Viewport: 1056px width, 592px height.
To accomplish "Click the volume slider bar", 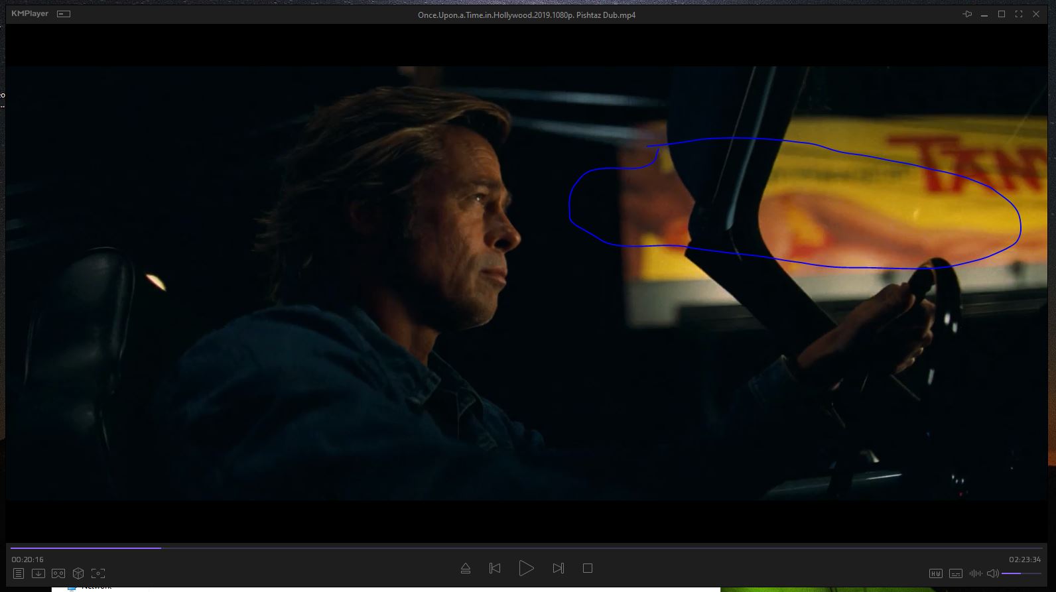I will pos(1021,573).
